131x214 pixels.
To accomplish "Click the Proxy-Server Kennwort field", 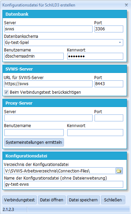I will click(x=95, y=133).
